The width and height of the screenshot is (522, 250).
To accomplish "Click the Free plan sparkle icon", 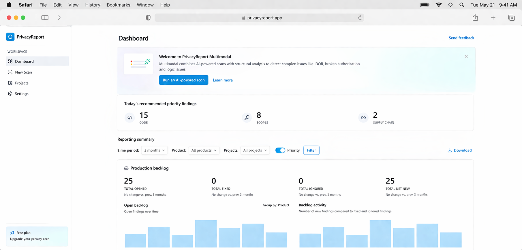I will point(12,232).
